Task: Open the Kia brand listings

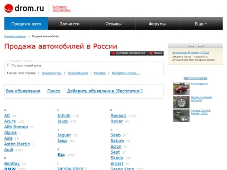Action: (x=61, y=155)
